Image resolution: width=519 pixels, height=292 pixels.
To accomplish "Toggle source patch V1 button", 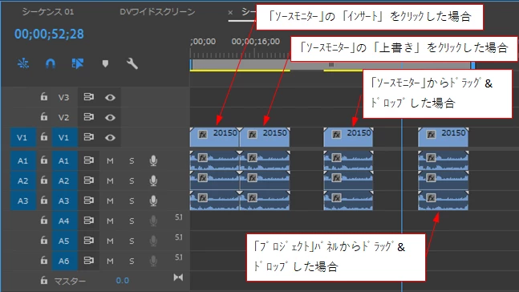I will coord(22,137).
